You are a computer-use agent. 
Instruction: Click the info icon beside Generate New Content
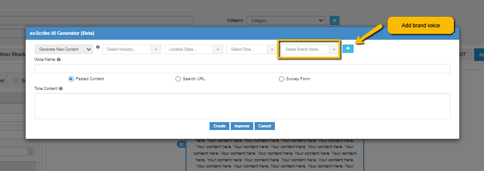point(98,47)
